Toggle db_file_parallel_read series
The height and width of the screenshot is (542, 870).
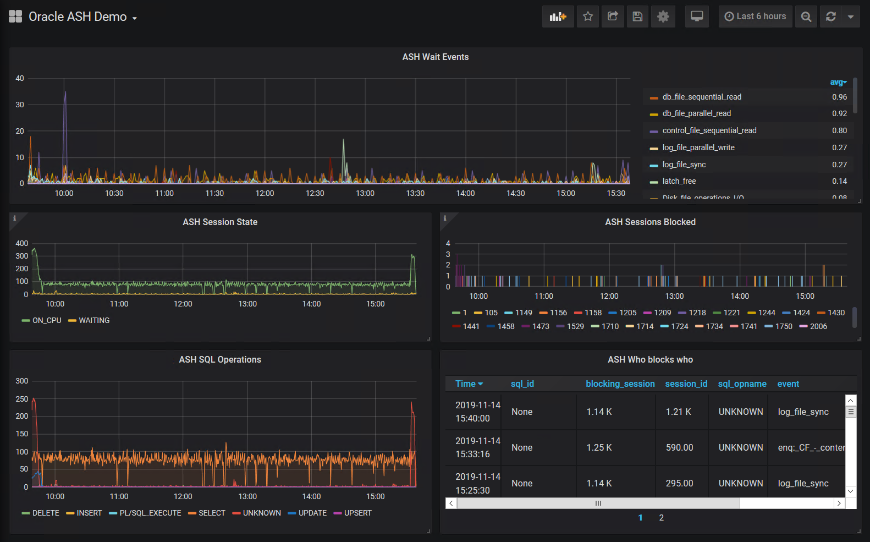click(697, 113)
